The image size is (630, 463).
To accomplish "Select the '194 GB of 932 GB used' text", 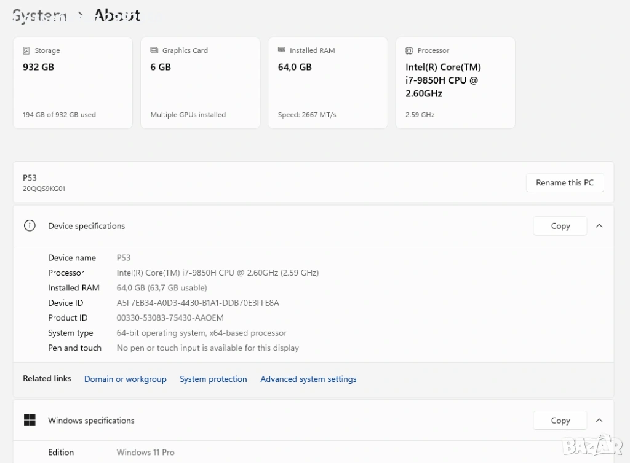I will pyautogui.click(x=59, y=115).
